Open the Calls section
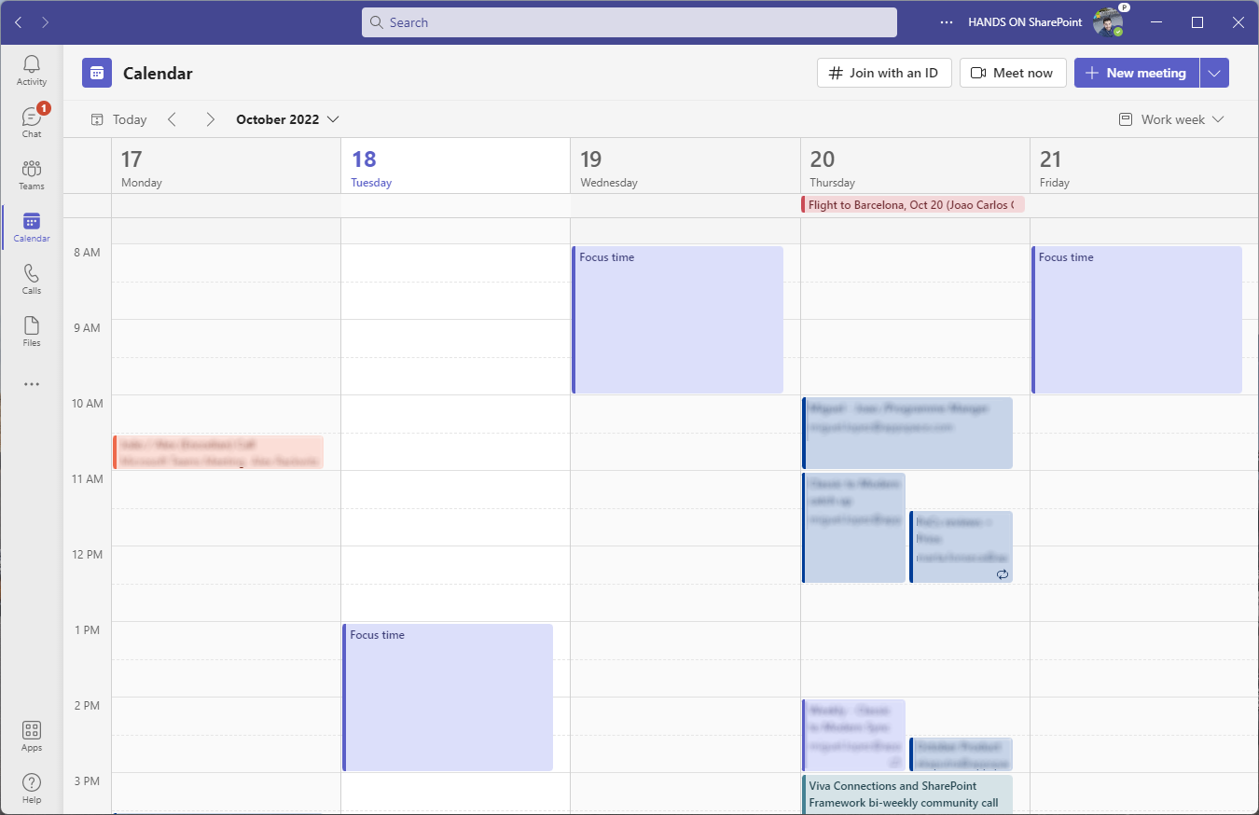Image resolution: width=1259 pixels, height=815 pixels. (x=31, y=277)
